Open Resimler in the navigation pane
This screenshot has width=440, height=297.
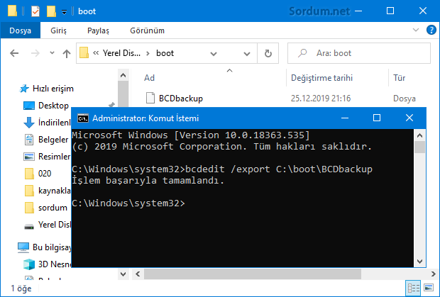(x=55, y=157)
